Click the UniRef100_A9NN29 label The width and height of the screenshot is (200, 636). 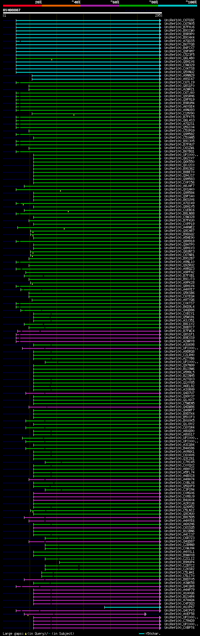(x=179, y=76)
